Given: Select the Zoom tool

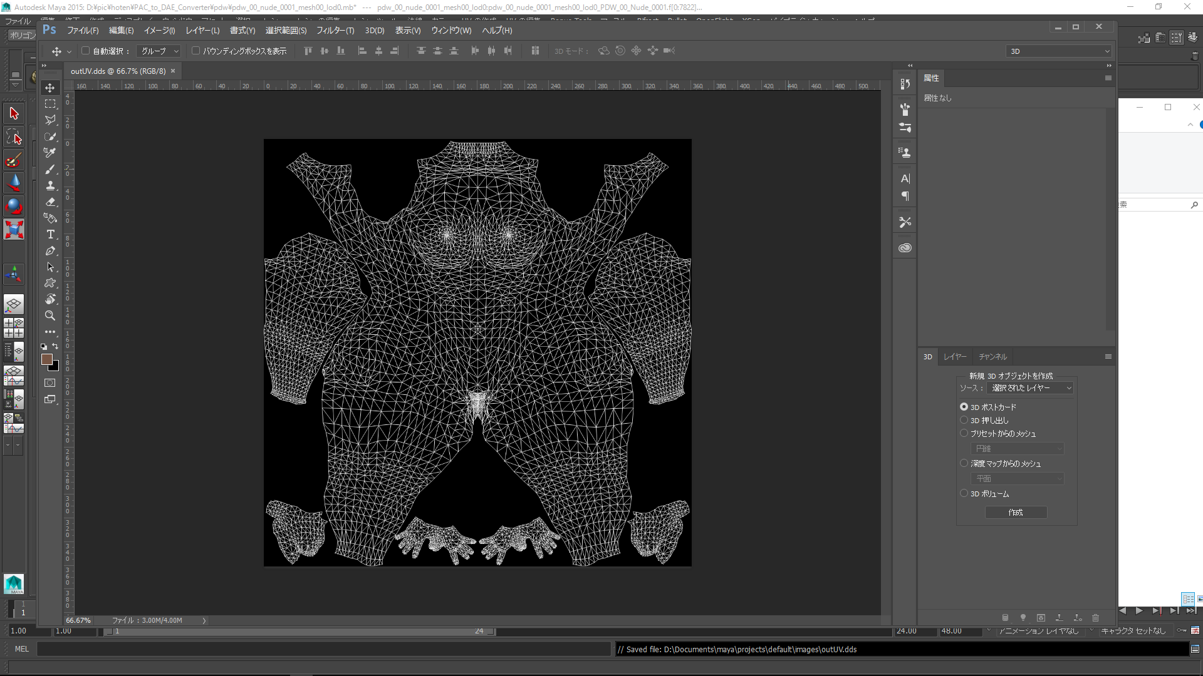Looking at the screenshot, I should point(50,315).
